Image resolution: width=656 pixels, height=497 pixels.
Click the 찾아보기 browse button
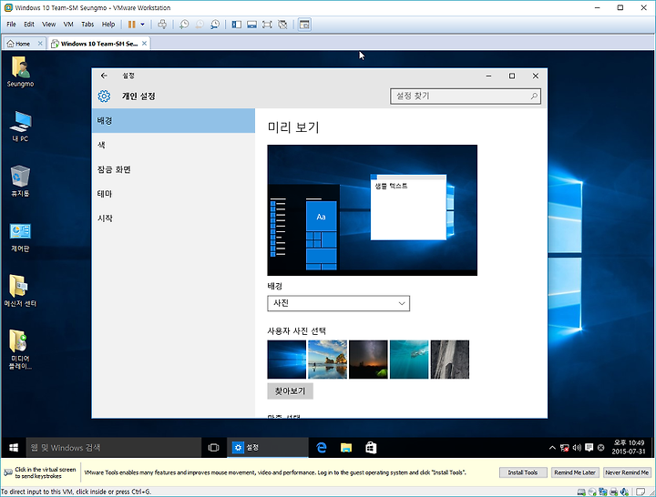pyautogui.click(x=290, y=391)
